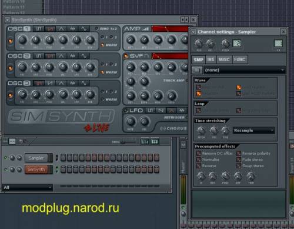Viewport: 294px width, 229px height.
Task: Toggle OSC 2 enable LED
Action: pyautogui.click(x=10, y=68)
